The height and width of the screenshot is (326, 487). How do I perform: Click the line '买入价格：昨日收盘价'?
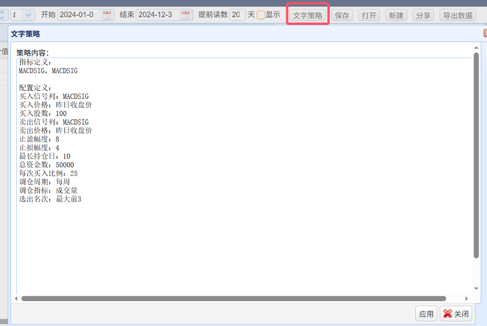pyautogui.click(x=55, y=105)
